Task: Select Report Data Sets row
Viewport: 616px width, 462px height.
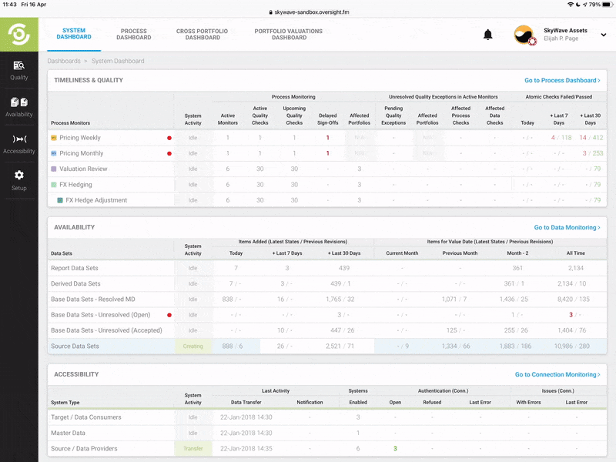Action: 326,268
